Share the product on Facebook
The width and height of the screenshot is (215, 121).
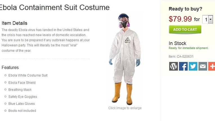183,66
